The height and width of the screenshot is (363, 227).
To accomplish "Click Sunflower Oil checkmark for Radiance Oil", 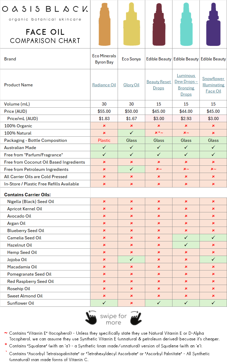I will pyautogui.click(x=104, y=303).
